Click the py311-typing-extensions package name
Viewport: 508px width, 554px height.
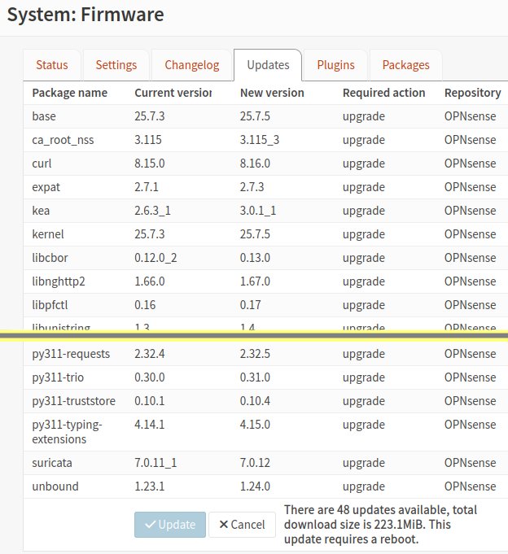(67, 432)
